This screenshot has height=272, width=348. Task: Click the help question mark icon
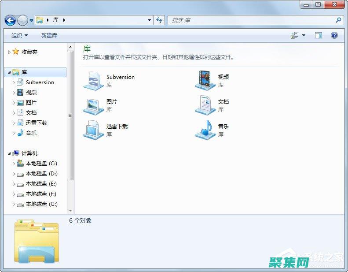coord(334,35)
